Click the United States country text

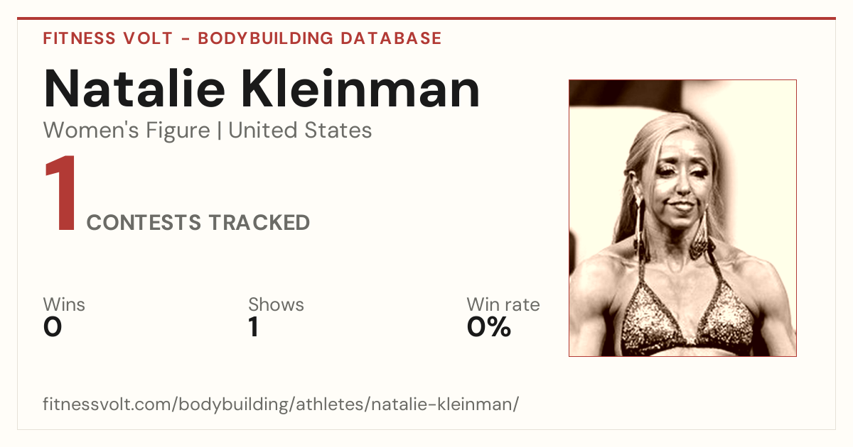(300, 131)
